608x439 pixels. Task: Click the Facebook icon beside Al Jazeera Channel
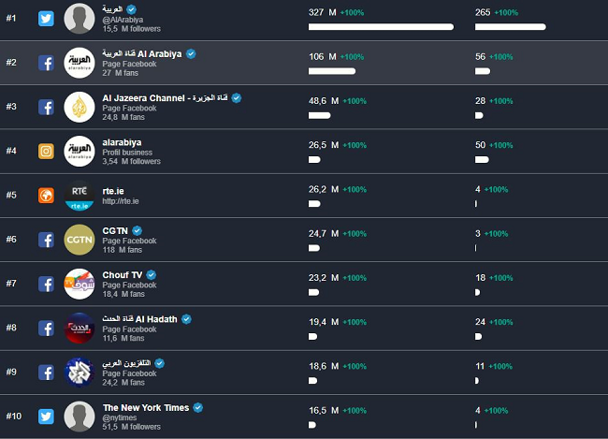click(x=46, y=107)
